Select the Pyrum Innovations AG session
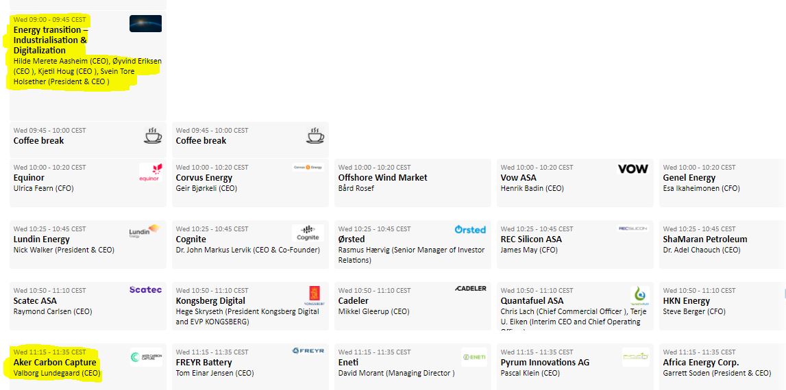The image size is (786, 390). [x=545, y=363]
